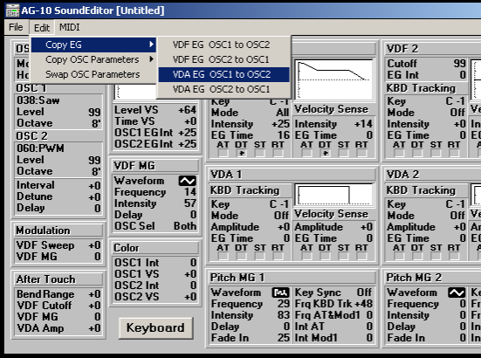Click the OSC Detune +0 value

coord(94,196)
